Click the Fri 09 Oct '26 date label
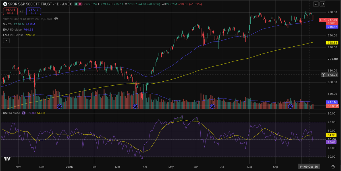The image size is (341, 171). click(309, 166)
